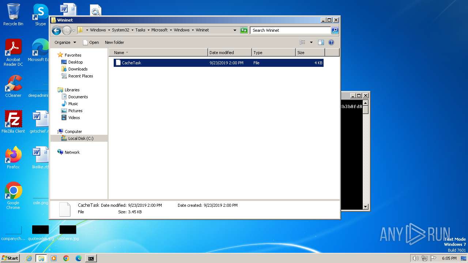468x263 pixels.
Task: Click the Windows Start button
Action: coord(10,258)
